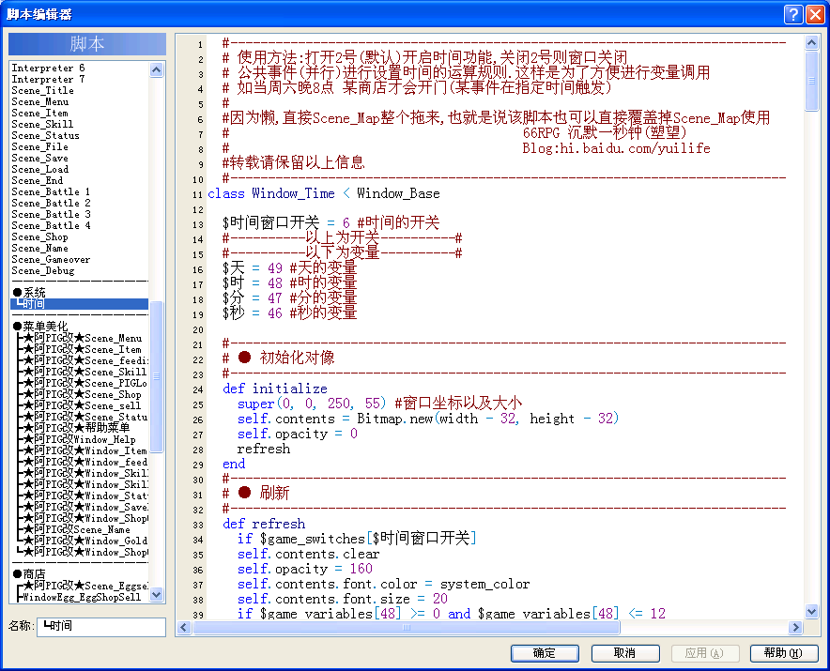
Task: Select the Scene_Load script
Action: [80, 169]
